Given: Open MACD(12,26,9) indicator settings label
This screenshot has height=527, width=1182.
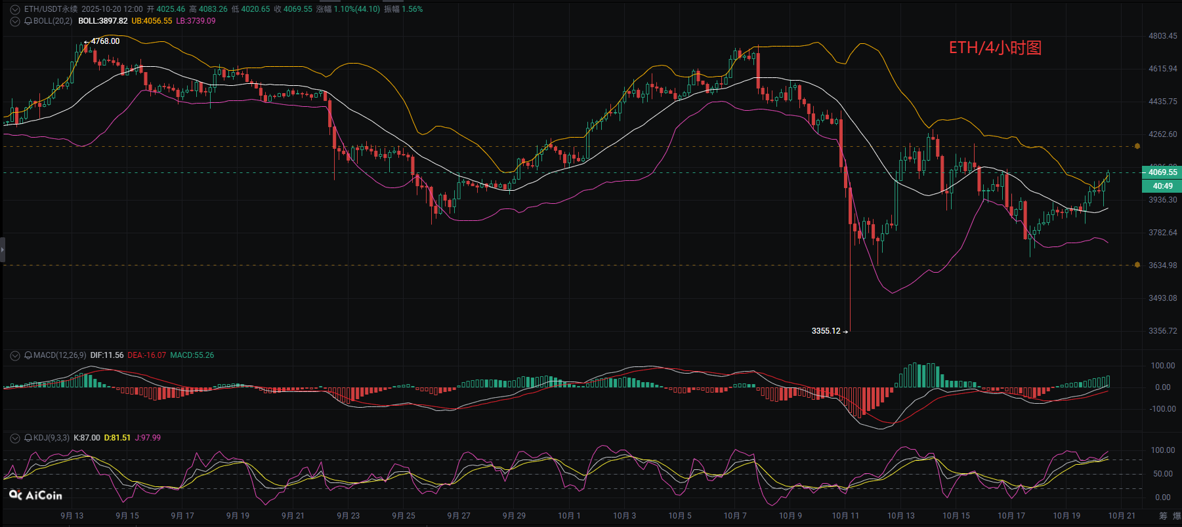Looking at the screenshot, I should (60, 355).
